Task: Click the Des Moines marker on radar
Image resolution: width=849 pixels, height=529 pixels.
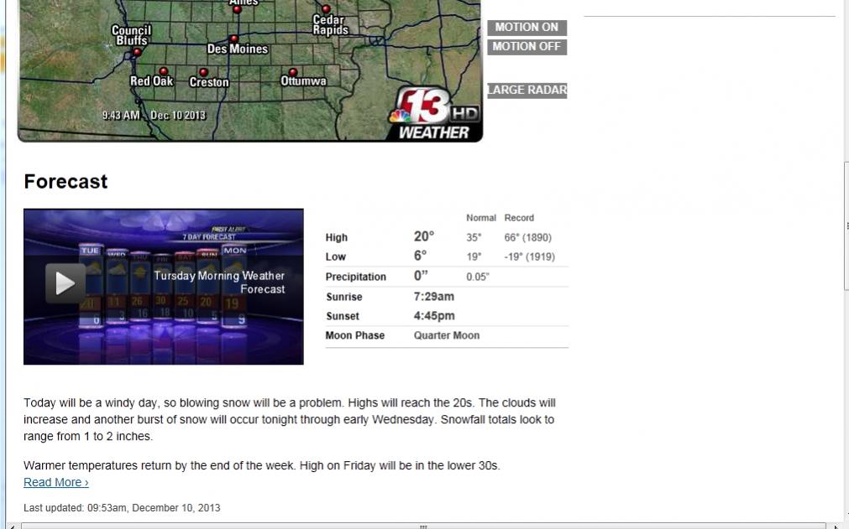Action: (x=233, y=39)
